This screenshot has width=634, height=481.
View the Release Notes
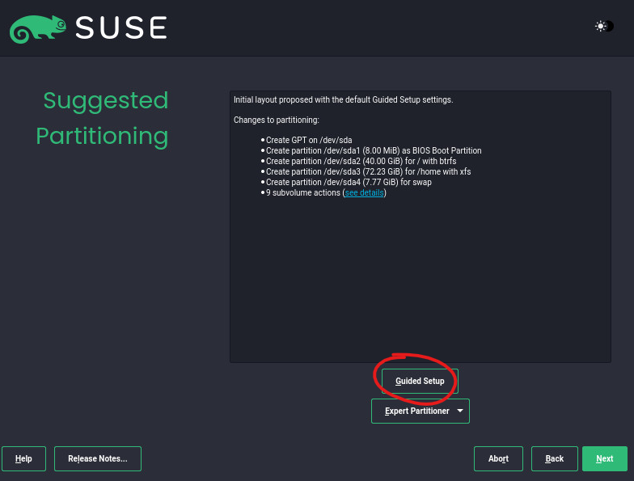click(97, 459)
